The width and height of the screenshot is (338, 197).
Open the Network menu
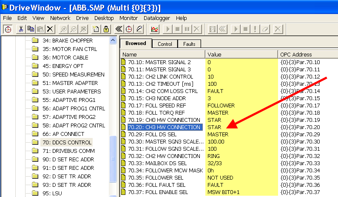pyautogui.click(x=60, y=18)
